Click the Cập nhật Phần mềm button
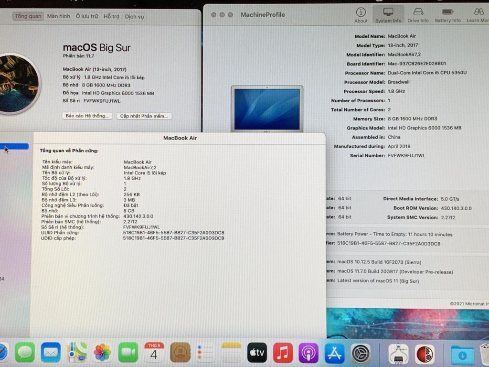 [144, 116]
